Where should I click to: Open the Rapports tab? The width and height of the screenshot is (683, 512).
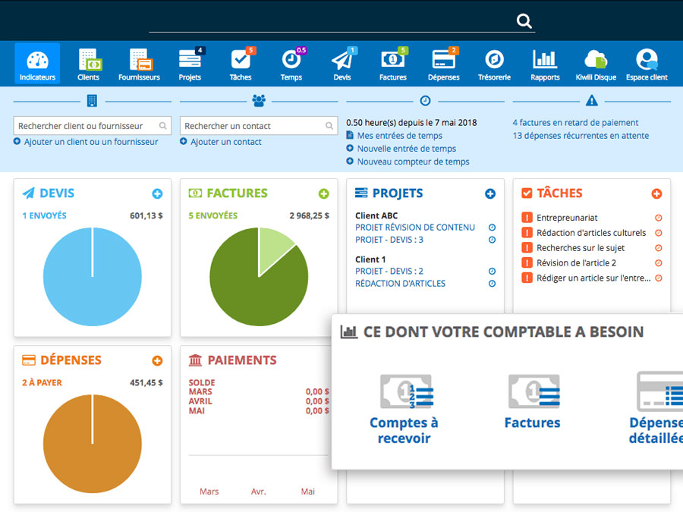click(545, 64)
